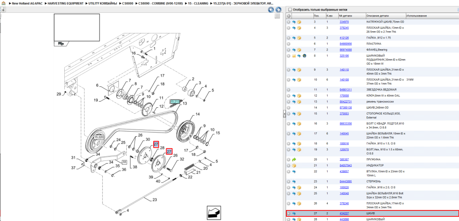Image resolution: width=459 pixels, height=221 pixels.
Task: Click the large arrow icon at diagram bottom
Action: coord(213,213)
